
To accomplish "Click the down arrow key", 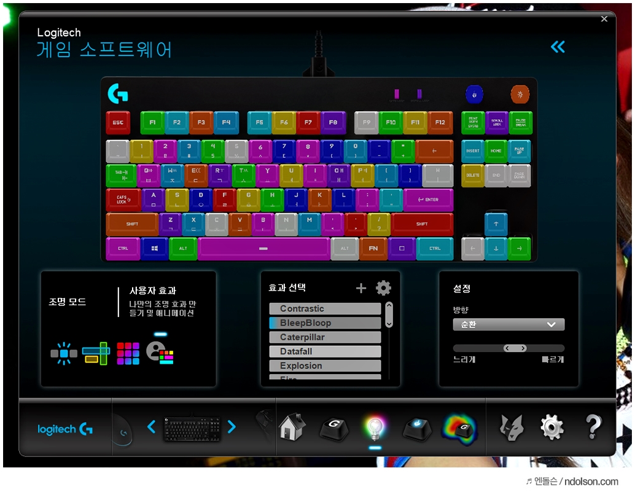I will [496, 248].
